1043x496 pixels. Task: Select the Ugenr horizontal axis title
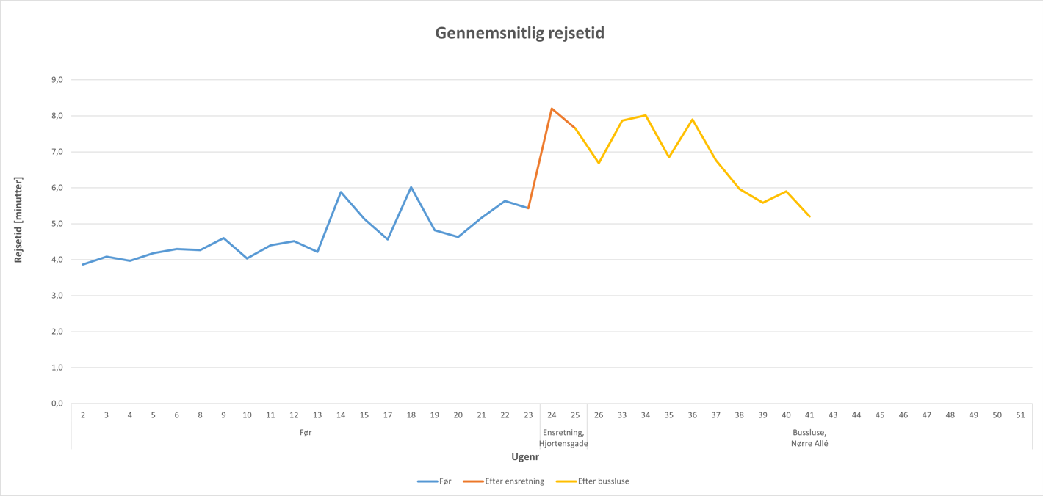525,457
